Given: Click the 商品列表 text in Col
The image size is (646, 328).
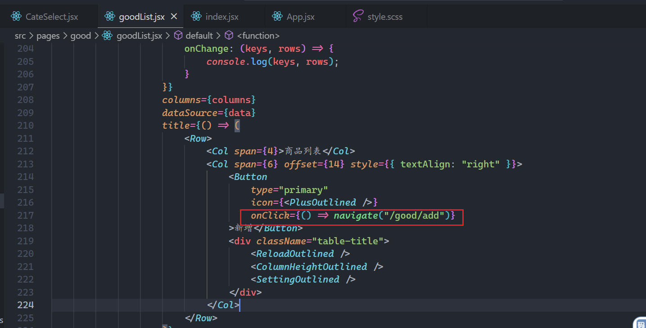Looking at the screenshot, I should point(303,151).
